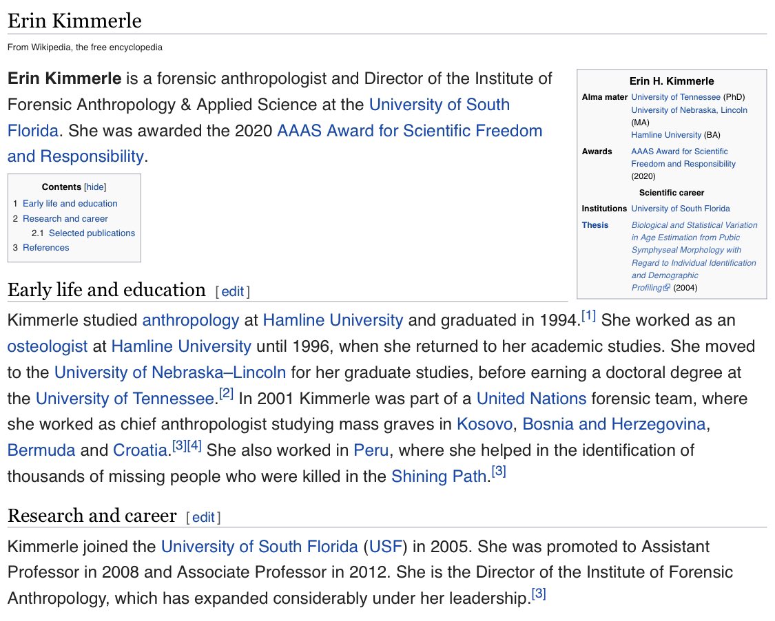Edit the Early life and education section

click(232, 291)
